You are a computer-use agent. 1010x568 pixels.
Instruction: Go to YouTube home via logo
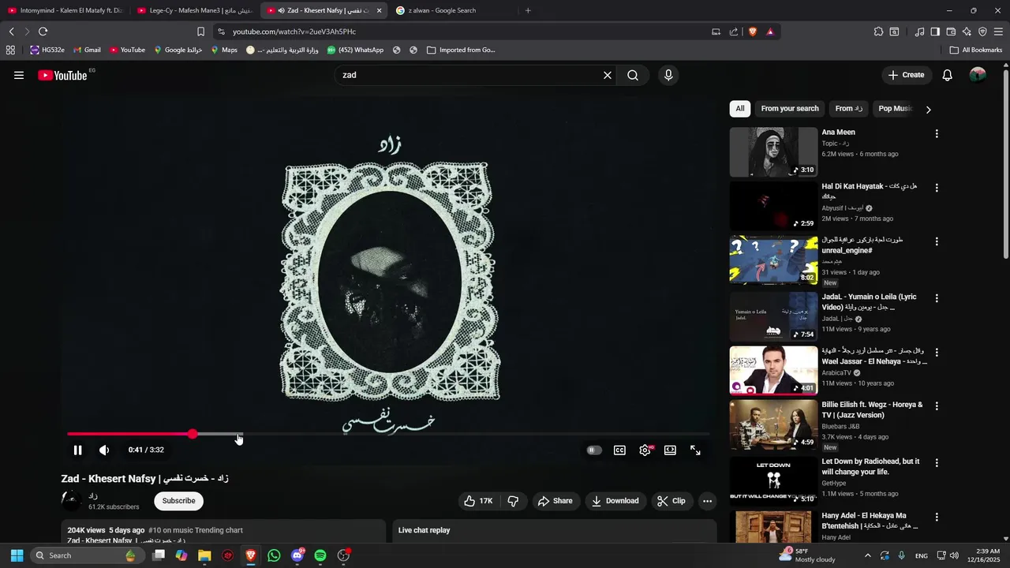(x=62, y=75)
